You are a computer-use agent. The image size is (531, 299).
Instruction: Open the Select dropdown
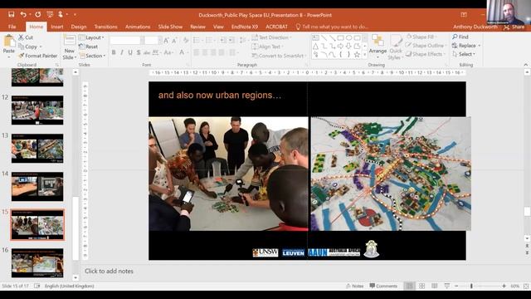click(x=464, y=54)
